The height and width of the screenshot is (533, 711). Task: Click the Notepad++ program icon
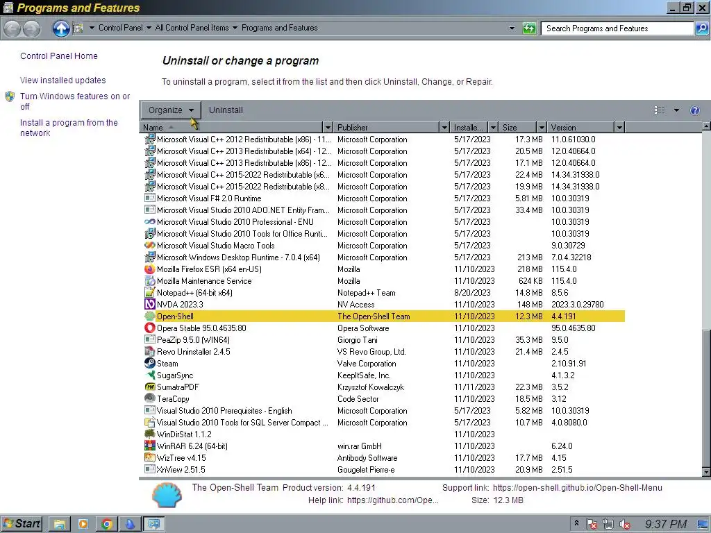click(x=150, y=292)
